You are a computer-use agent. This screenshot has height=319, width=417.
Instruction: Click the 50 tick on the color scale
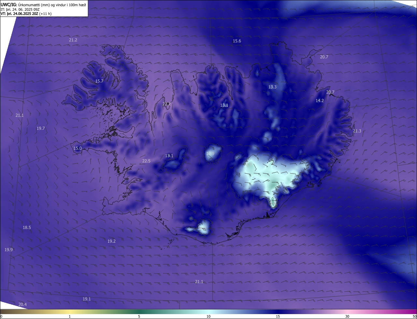click(x=414, y=316)
